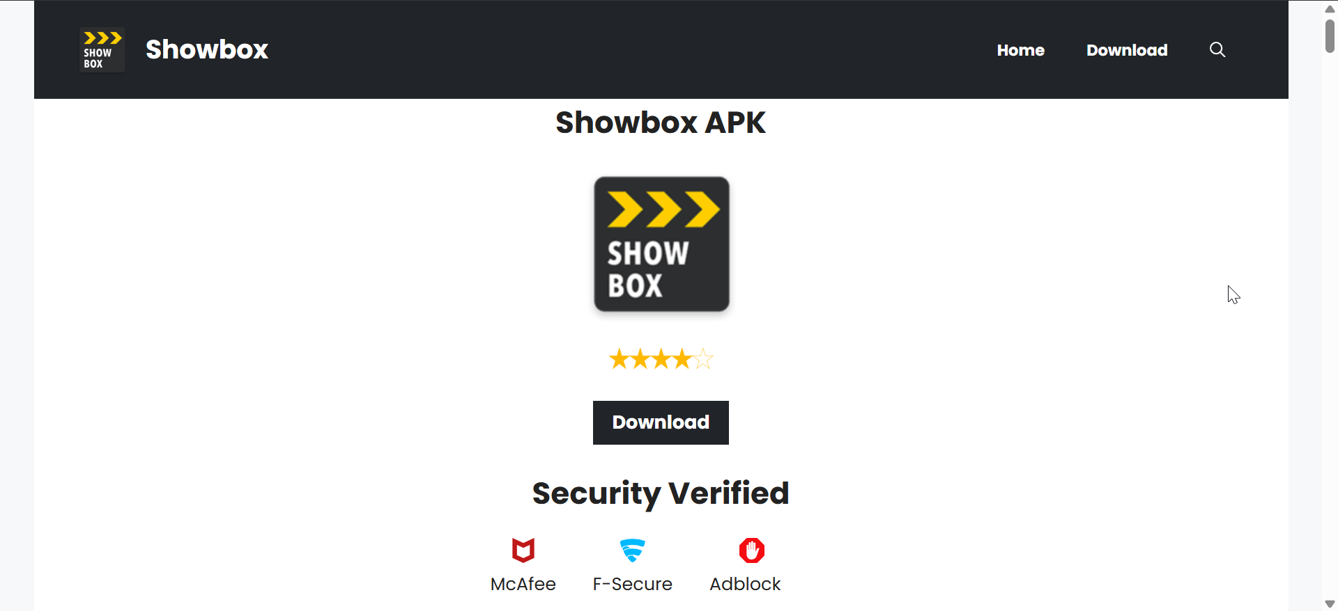This screenshot has width=1338, height=611.
Task: Click the F-Secure logo icon
Action: point(632,550)
